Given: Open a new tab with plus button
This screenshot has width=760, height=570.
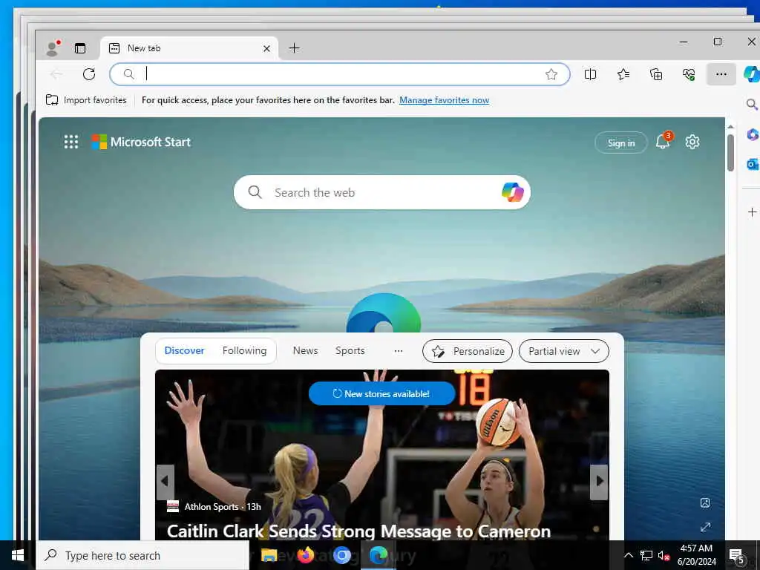Looking at the screenshot, I should coord(294,48).
